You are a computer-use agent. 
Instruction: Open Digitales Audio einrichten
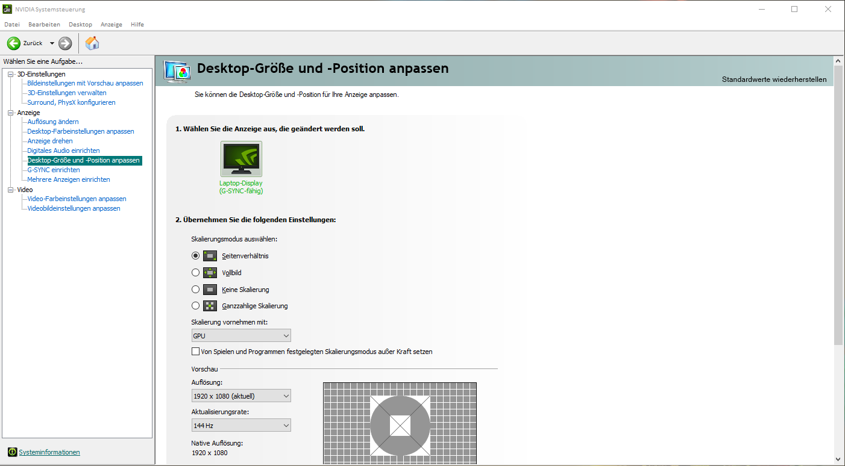(x=63, y=151)
